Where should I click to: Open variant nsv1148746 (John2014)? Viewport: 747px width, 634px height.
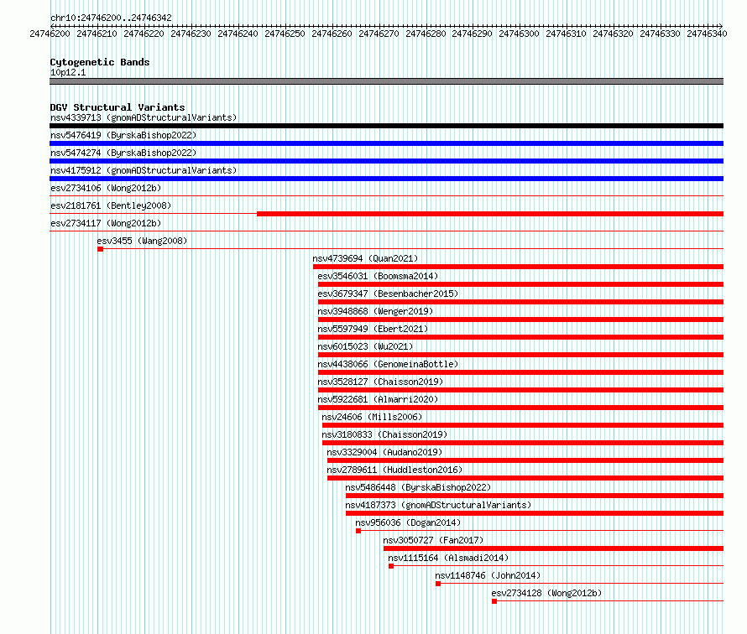pos(488,575)
